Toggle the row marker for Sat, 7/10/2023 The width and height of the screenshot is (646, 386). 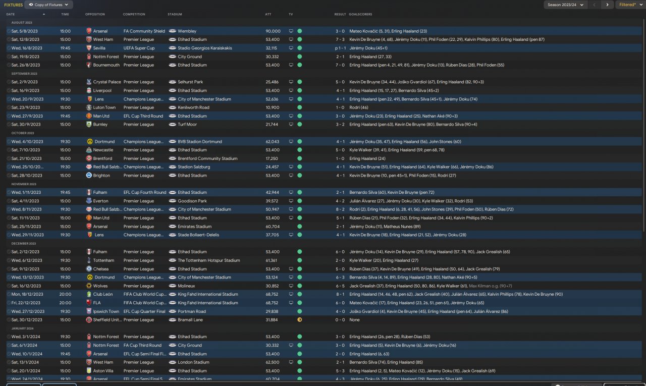pyautogui.click(x=9, y=150)
